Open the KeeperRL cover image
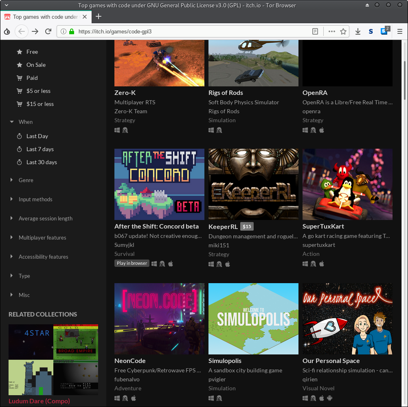This screenshot has height=407, width=408. pyautogui.click(x=253, y=185)
